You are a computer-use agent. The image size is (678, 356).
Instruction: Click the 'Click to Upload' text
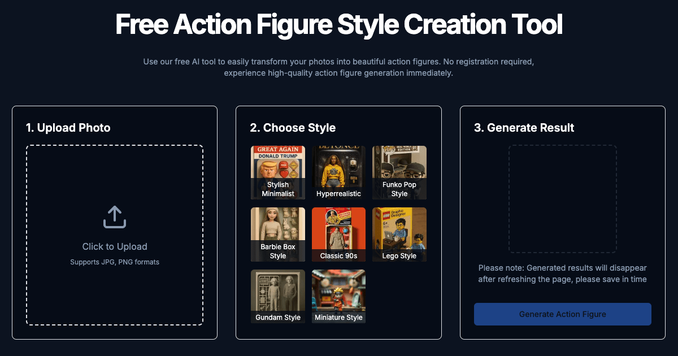point(115,246)
